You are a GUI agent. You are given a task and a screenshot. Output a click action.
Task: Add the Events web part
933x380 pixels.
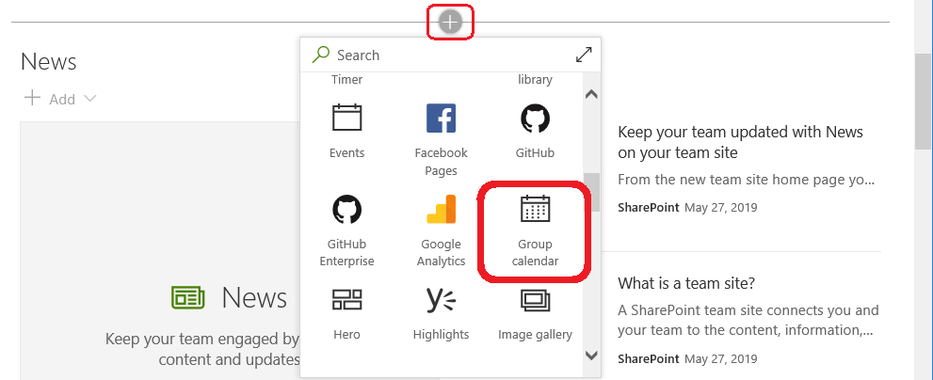[x=346, y=132]
